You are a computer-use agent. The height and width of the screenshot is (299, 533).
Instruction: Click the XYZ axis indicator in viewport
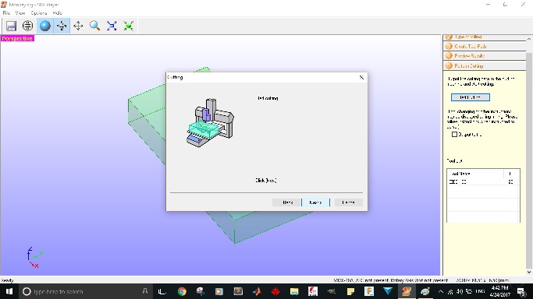pos(34,258)
